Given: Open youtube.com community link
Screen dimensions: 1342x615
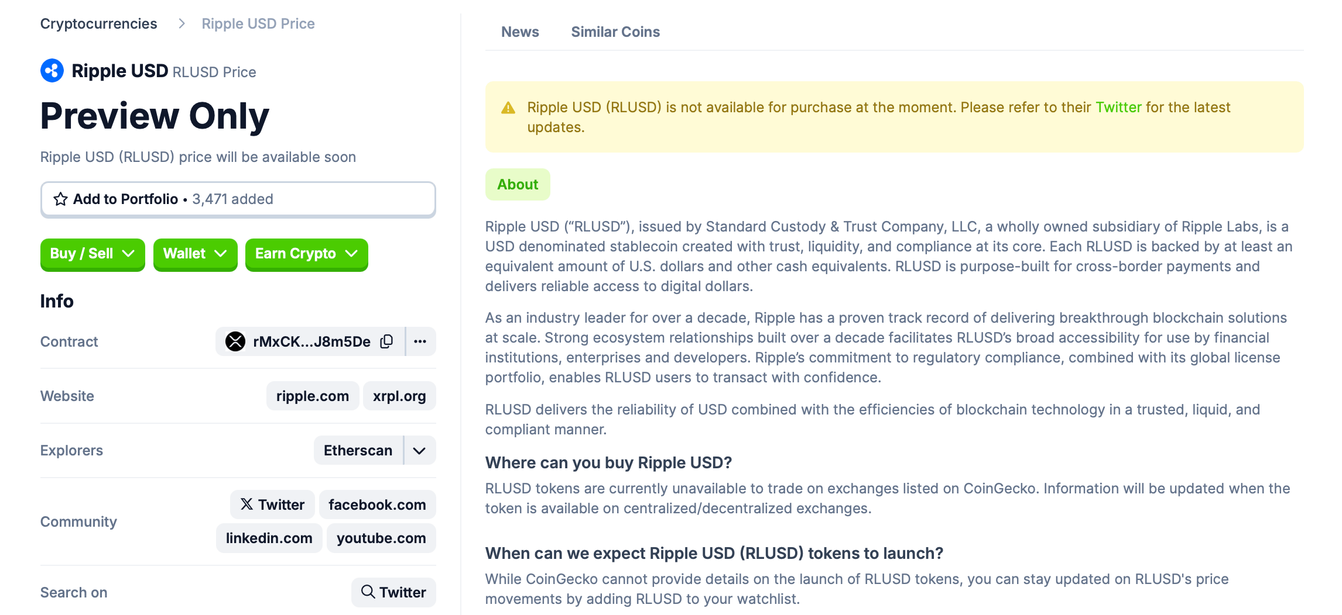Looking at the screenshot, I should [381, 538].
